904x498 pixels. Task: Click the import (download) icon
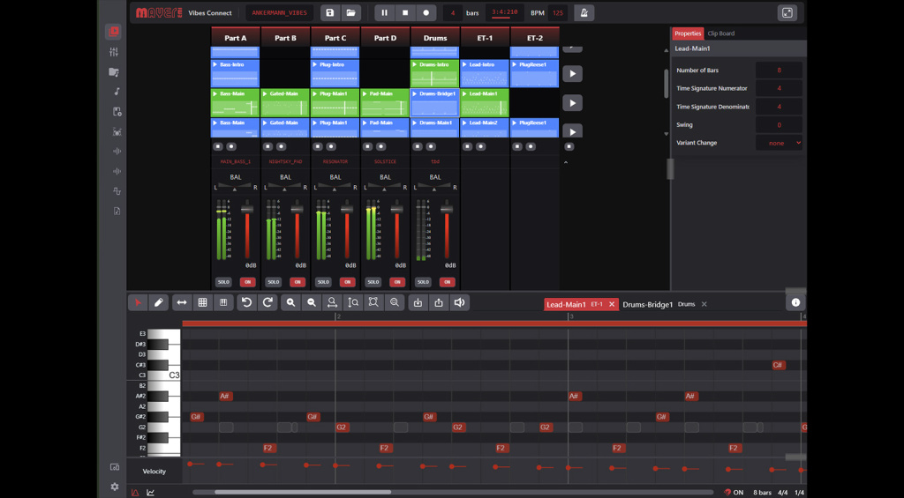[x=418, y=302]
